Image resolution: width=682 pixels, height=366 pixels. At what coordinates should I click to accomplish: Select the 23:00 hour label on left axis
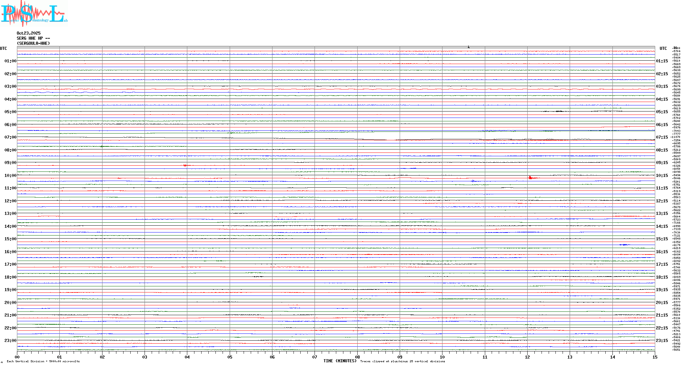10,341
